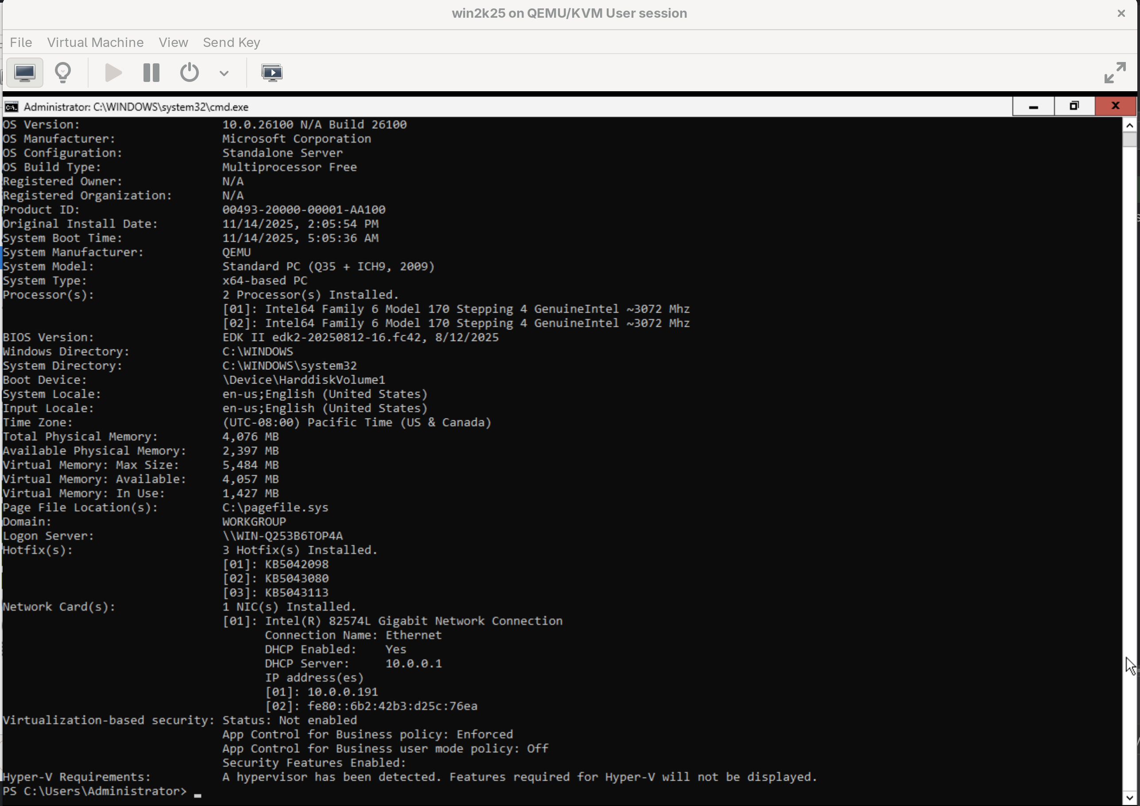This screenshot has width=1140, height=806.
Task: Open the Virtual Machine menu
Action: point(95,42)
